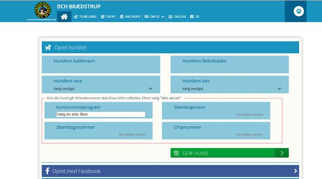Viewport: 322px width, 179px height.
Task: Click the DCH club logo
Action: [42, 10]
